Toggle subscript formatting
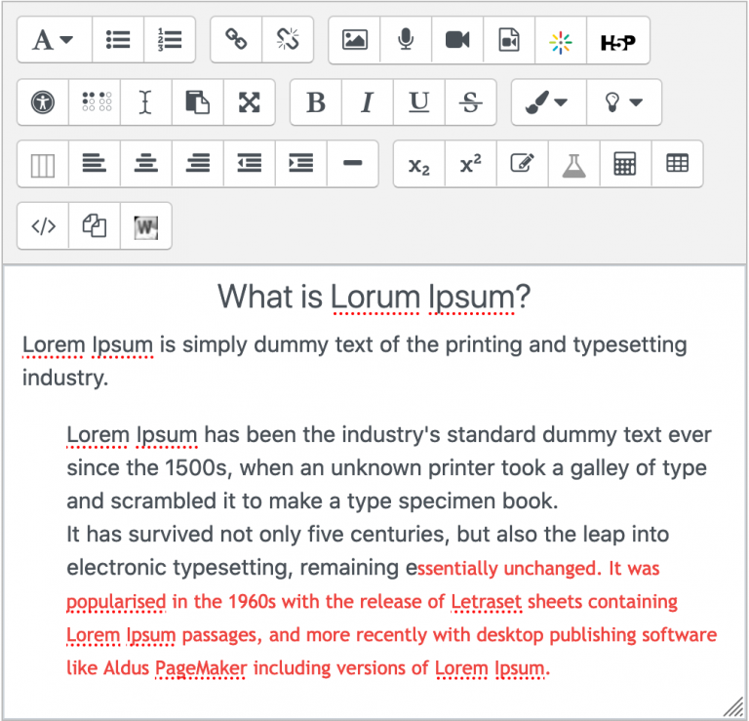The image size is (749, 721). coord(419,164)
